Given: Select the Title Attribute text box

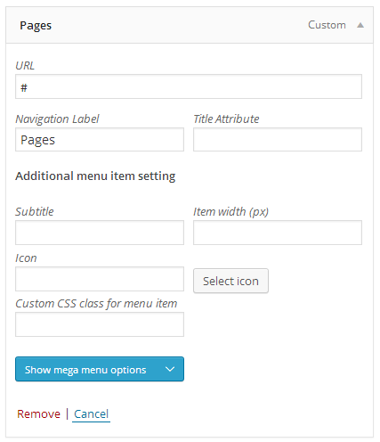Looking at the screenshot, I should coord(278,139).
